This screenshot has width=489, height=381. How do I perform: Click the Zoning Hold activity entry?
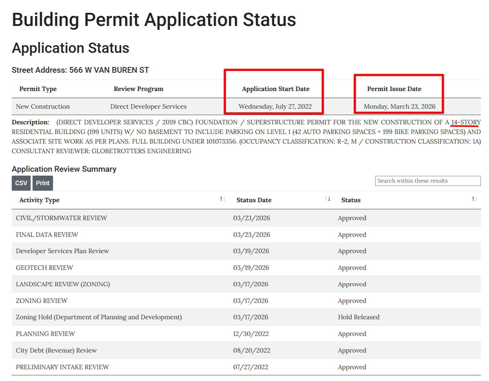[99, 317]
